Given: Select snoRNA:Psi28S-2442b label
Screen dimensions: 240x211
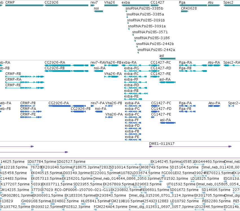Looking at the screenshot, I should point(155,44).
